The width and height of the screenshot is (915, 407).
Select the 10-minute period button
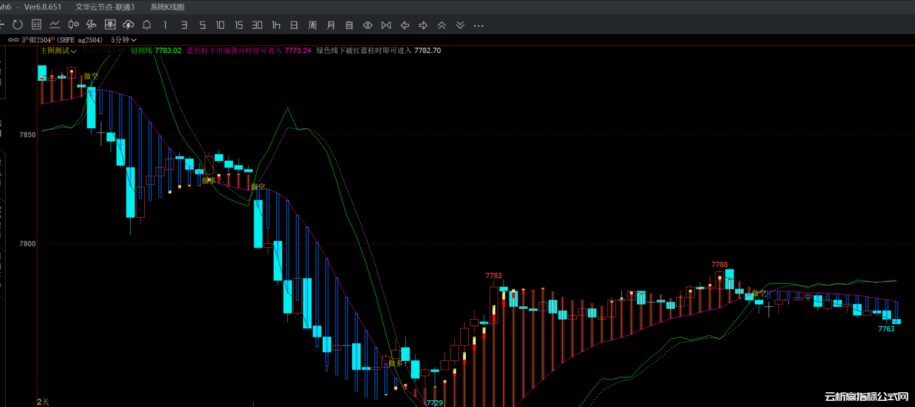[x=220, y=25]
